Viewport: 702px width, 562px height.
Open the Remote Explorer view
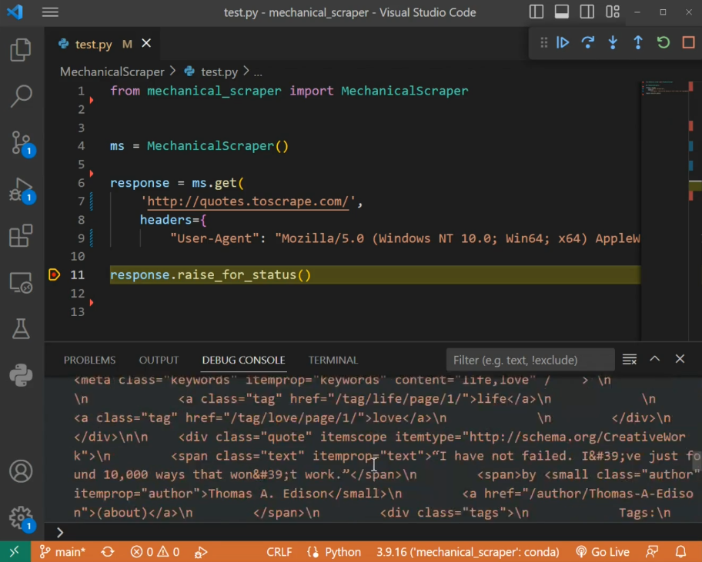click(21, 283)
